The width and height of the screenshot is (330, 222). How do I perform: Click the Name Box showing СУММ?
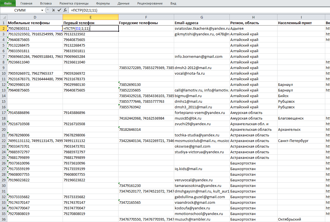(20, 10)
